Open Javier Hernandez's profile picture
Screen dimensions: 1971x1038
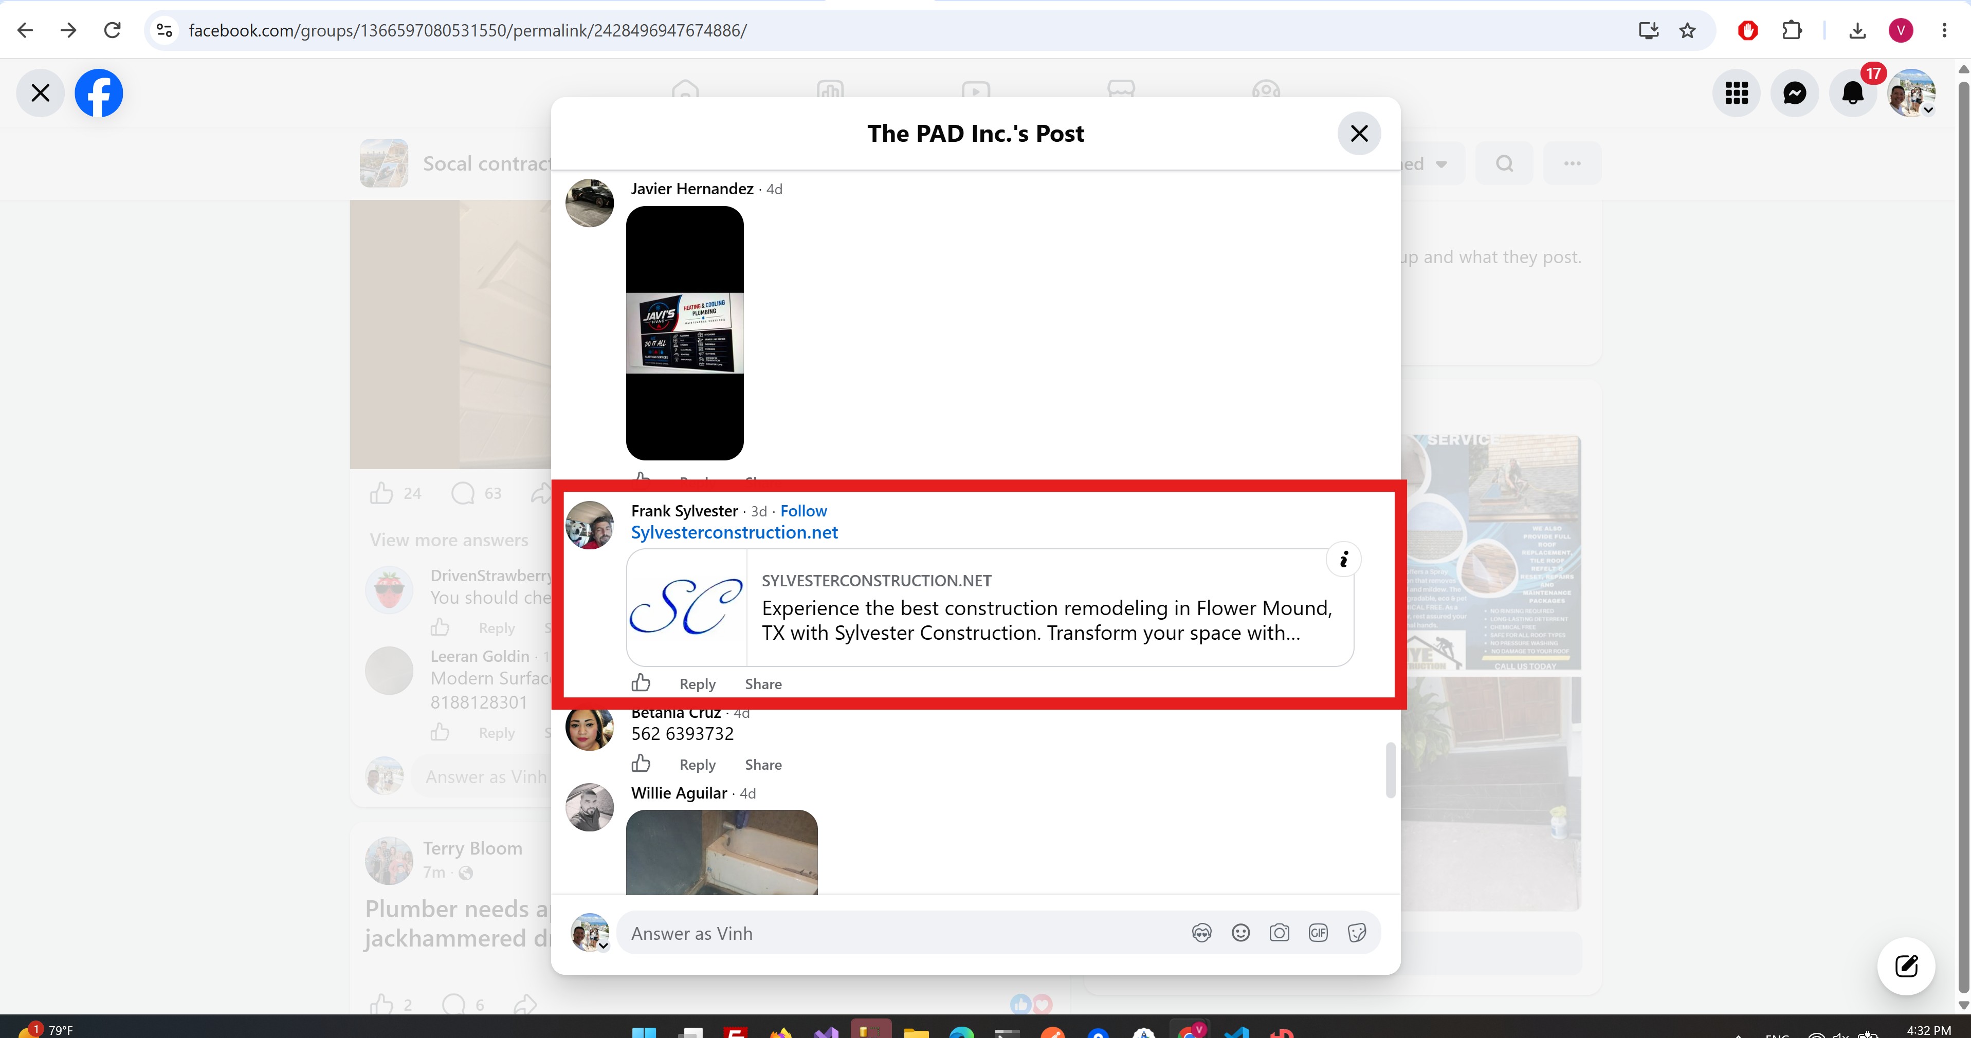[589, 202]
